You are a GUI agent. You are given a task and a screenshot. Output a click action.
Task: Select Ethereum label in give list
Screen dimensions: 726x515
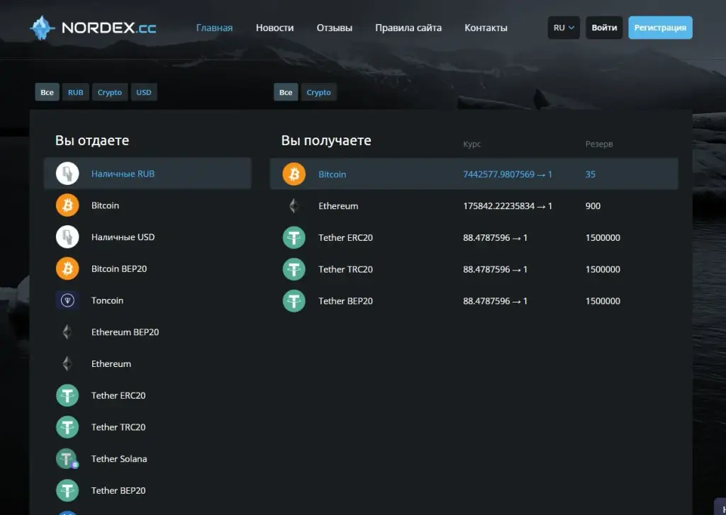click(111, 363)
